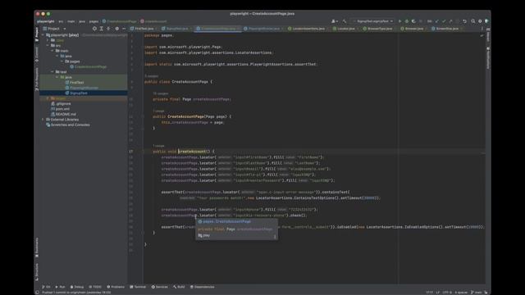
Task: Click Select Opened File target icon in Project panel
Action: 94,29
